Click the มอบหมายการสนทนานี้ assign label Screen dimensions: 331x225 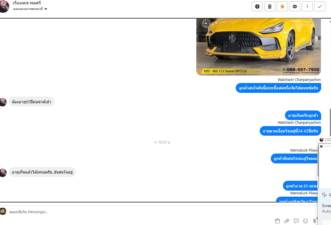pyautogui.click(x=28, y=9)
